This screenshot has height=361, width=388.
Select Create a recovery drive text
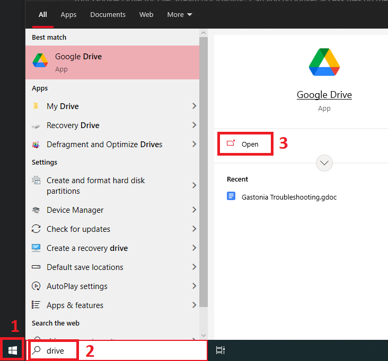[87, 248]
